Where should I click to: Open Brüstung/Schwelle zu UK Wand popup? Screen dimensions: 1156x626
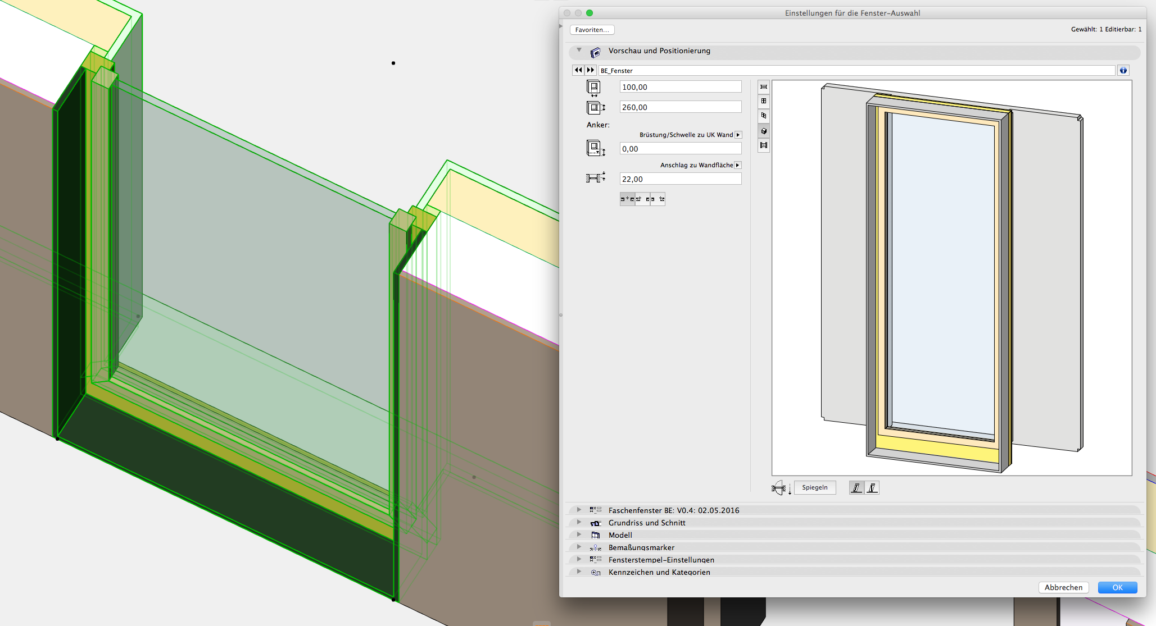pyautogui.click(x=738, y=135)
